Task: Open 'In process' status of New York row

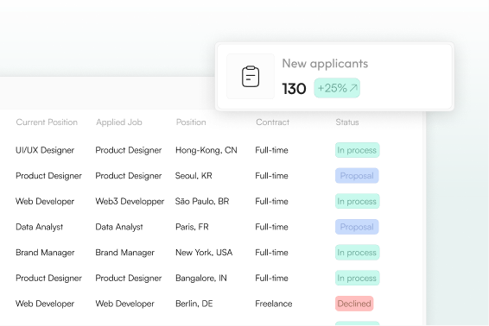Action: (357, 252)
